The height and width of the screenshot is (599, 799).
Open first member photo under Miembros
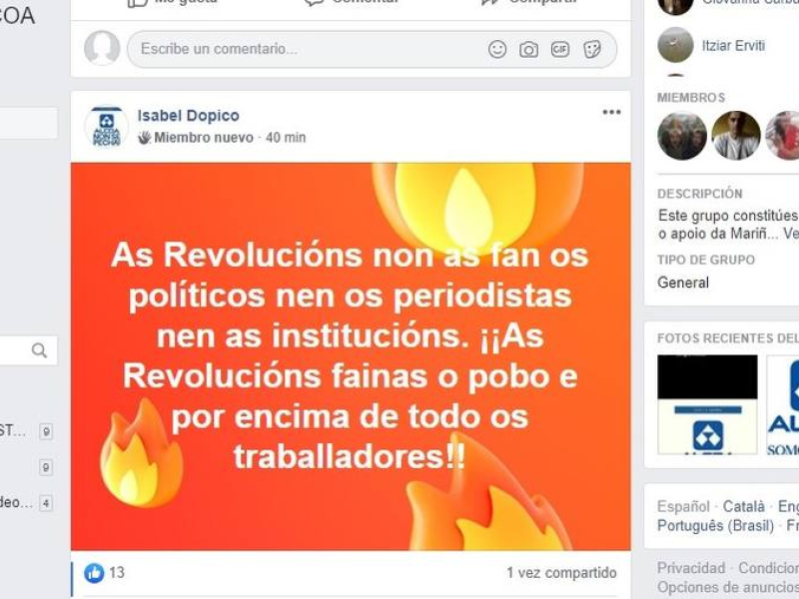click(x=682, y=136)
